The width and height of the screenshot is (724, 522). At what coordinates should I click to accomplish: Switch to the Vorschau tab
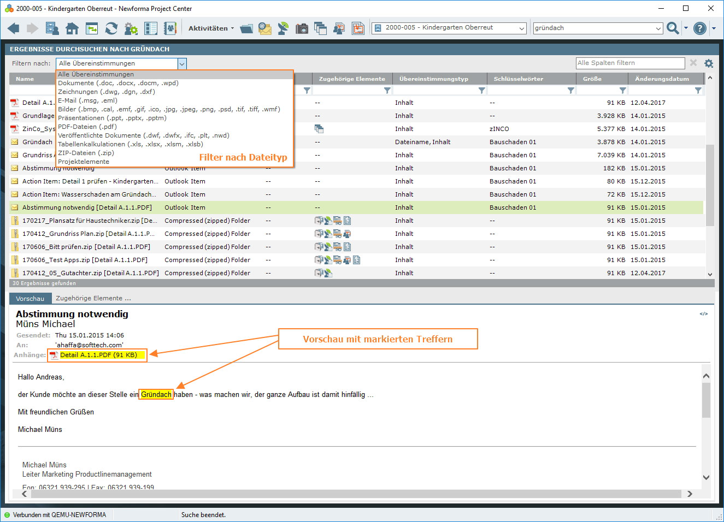pos(30,299)
